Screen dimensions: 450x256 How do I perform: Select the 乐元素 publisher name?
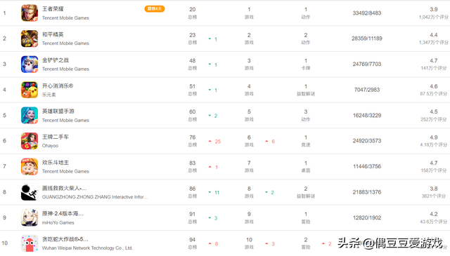49,95
